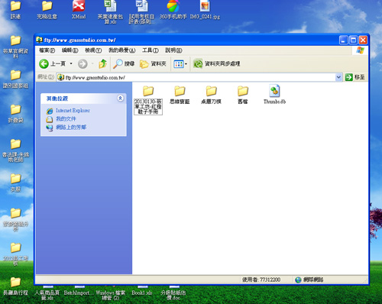Click the ftp address input field

click(x=196, y=77)
